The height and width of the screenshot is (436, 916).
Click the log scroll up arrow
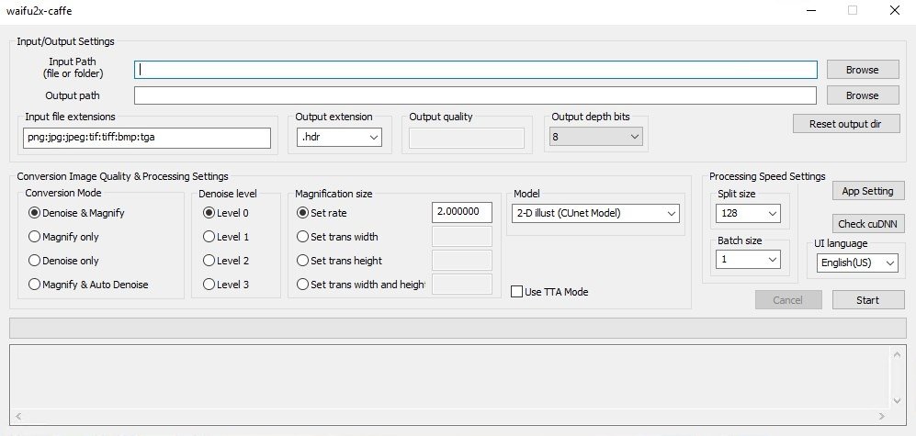point(898,353)
